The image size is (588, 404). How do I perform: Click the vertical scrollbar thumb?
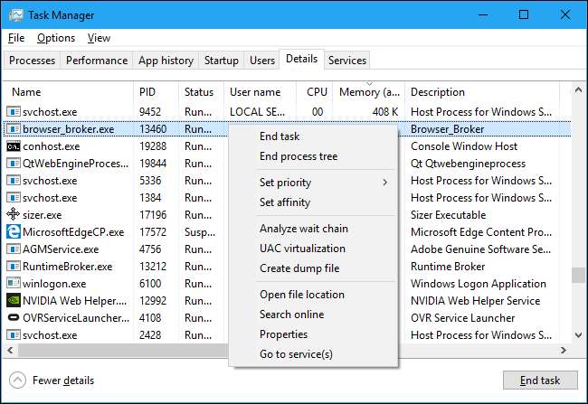tap(575, 275)
